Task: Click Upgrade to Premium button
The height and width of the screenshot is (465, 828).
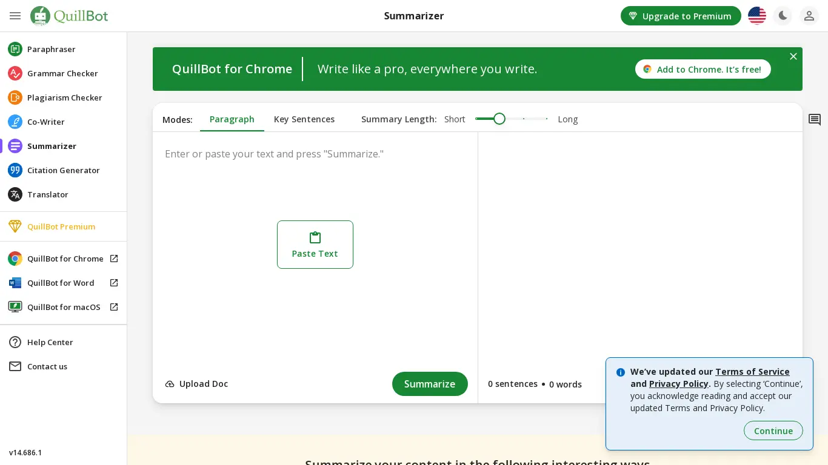Action: pyautogui.click(x=681, y=16)
